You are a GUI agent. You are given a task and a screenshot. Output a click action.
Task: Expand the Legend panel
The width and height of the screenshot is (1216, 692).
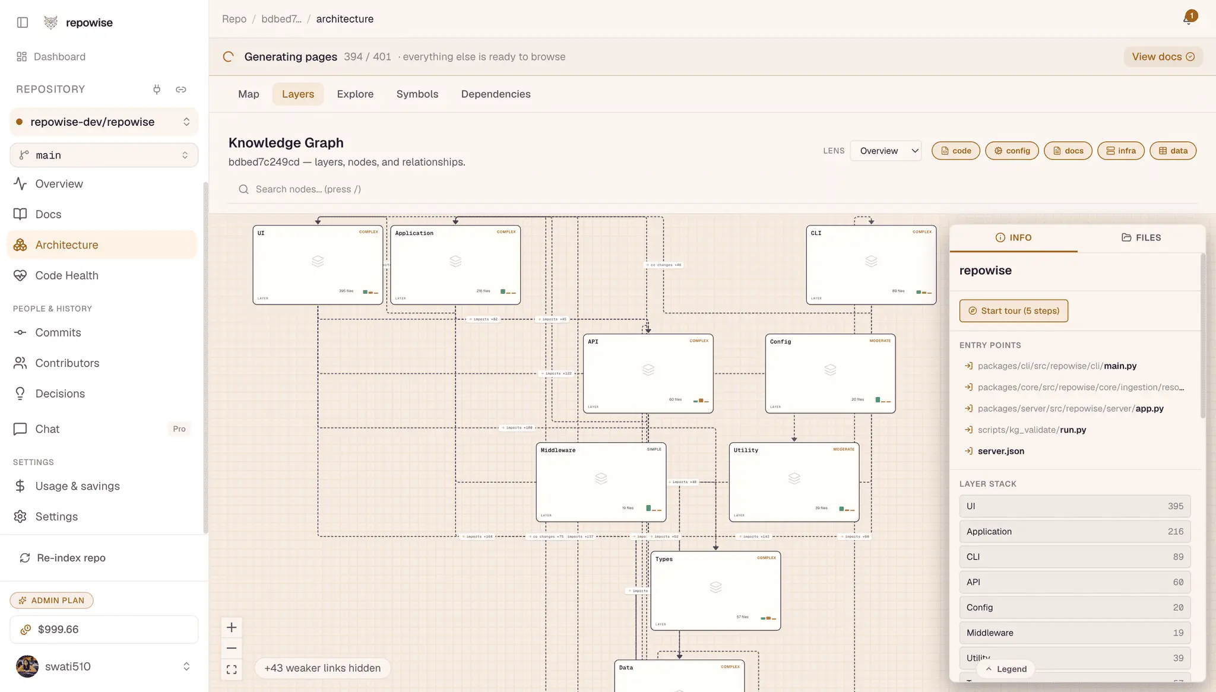pyautogui.click(x=1006, y=669)
